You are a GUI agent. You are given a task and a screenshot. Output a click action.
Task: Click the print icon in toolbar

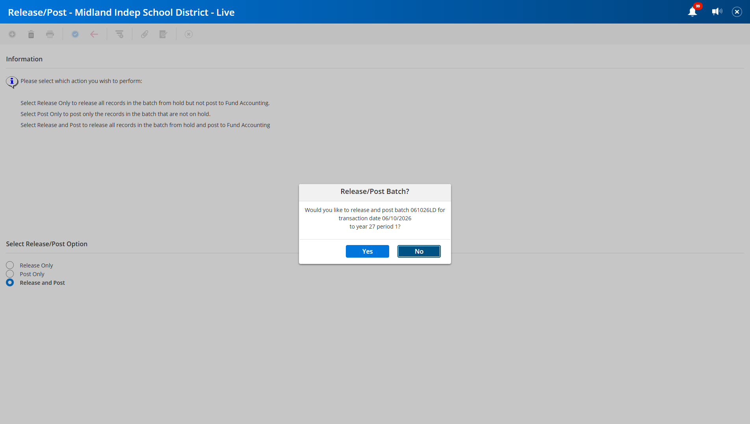pos(50,34)
